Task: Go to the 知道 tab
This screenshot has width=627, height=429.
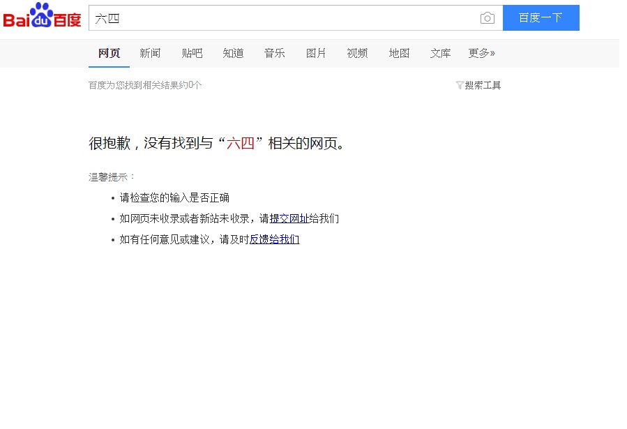Action: point(233,53)
